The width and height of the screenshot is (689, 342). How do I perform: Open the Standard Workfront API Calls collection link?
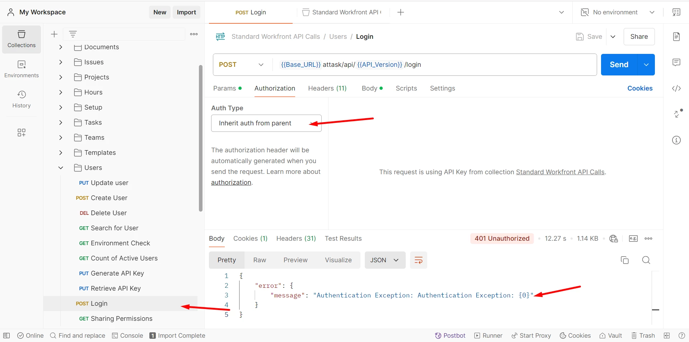pos(560,172)
